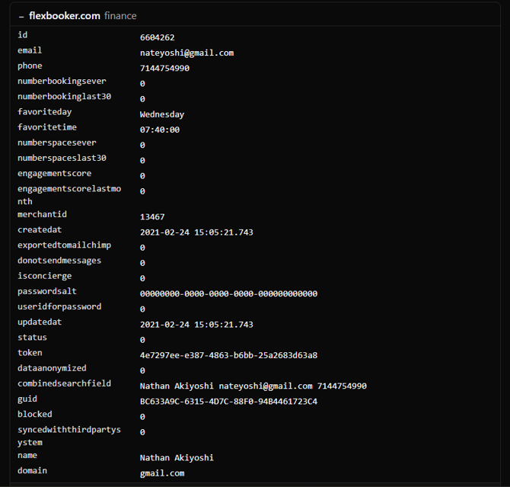
Task: Click the syncedwiththirdpartysystem field label
Action: (69, 436)
